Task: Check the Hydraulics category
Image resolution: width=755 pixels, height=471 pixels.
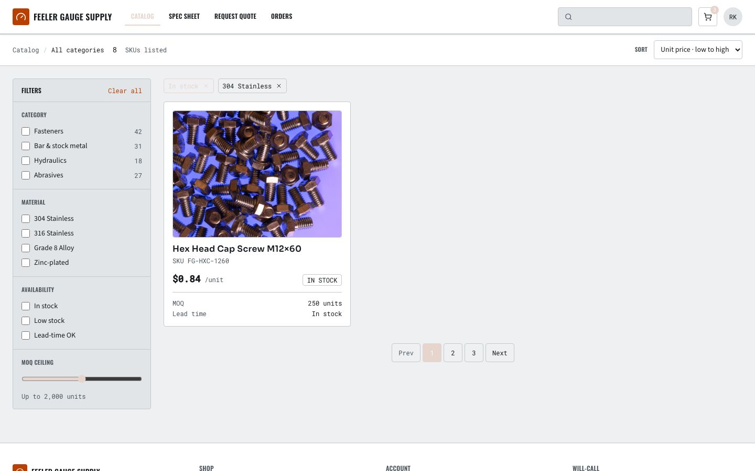Action: 26,161
